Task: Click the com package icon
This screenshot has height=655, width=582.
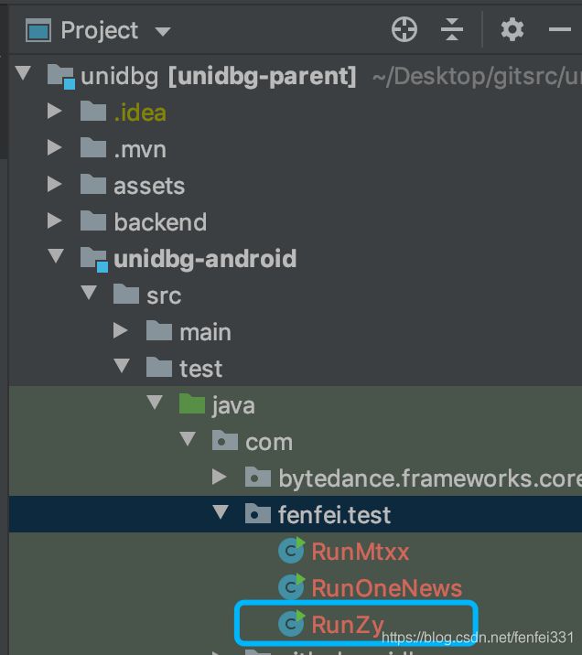Action: coord(225,441)
